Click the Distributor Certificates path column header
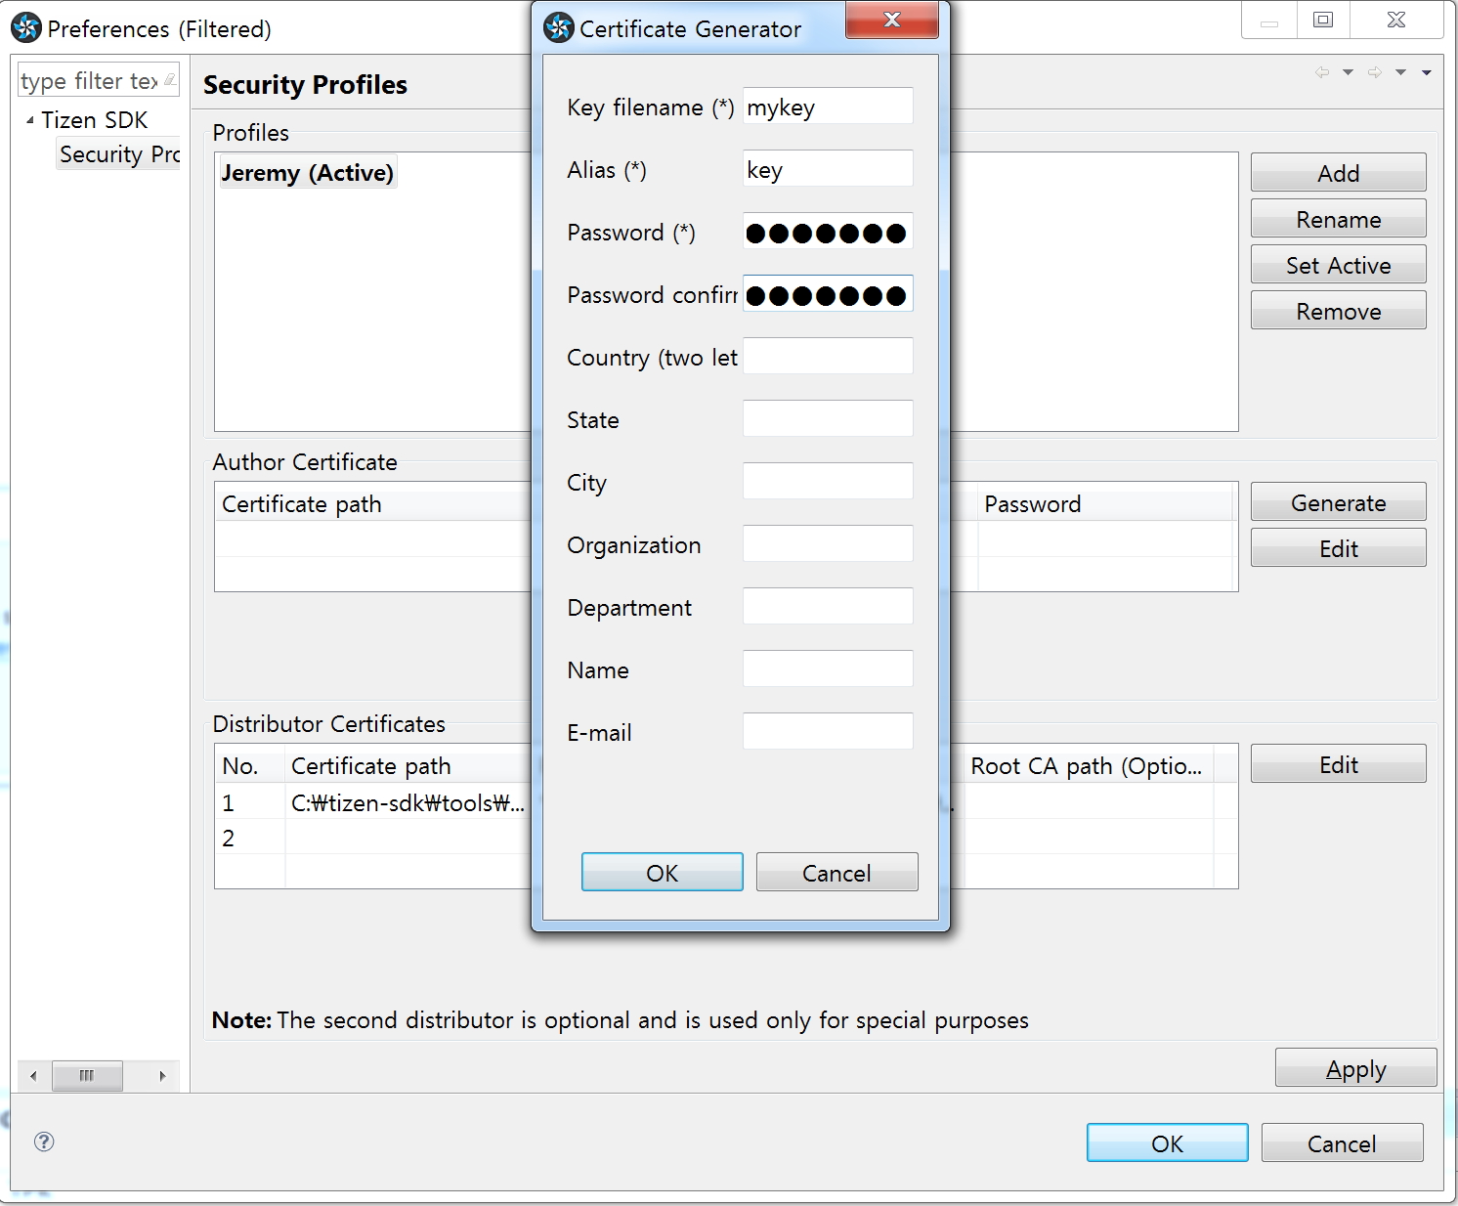This screenshot has width=1458, height=1206. (x=408, y=765)
